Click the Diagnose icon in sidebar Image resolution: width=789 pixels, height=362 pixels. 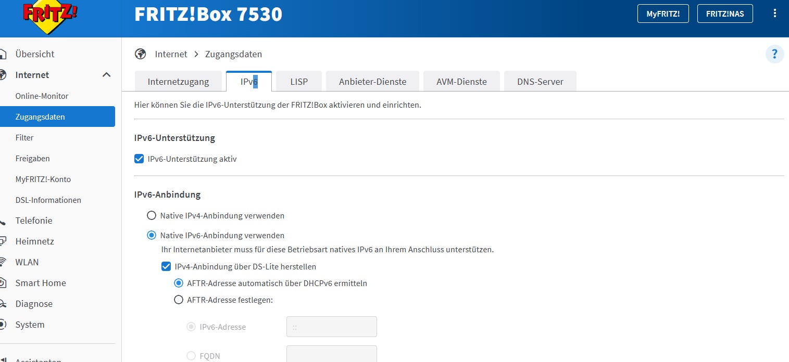coord(3,304)
